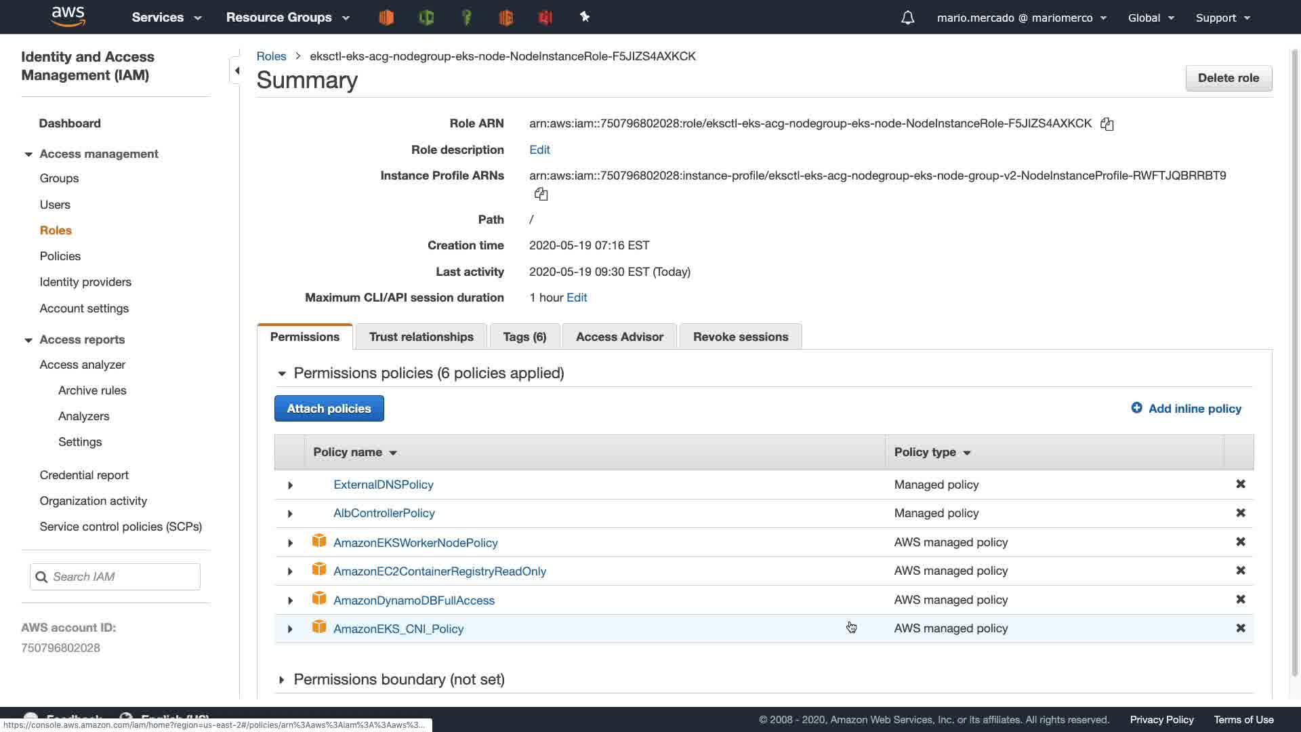Switch to the Trust relationships tab
The width and height of the screenshot is (1301, 732).
click(x=421, y=337)
